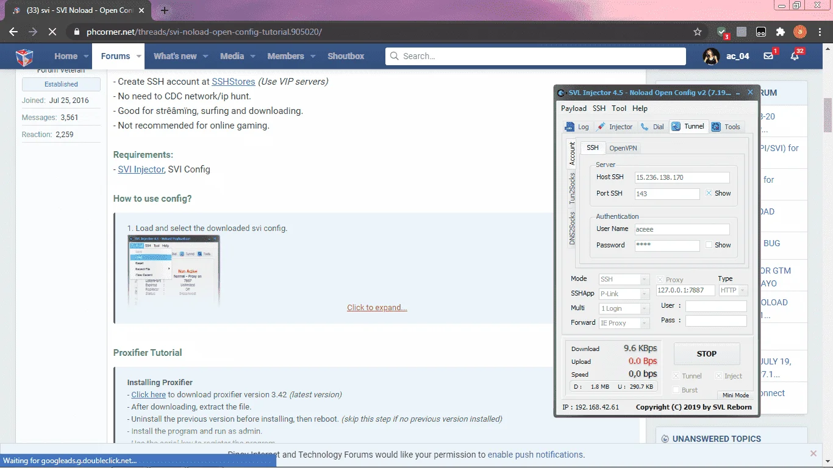Click the User Name field containing aceee
Image resolution: width=833 pixels, height=468 pixels.
(x=682, y=229)
